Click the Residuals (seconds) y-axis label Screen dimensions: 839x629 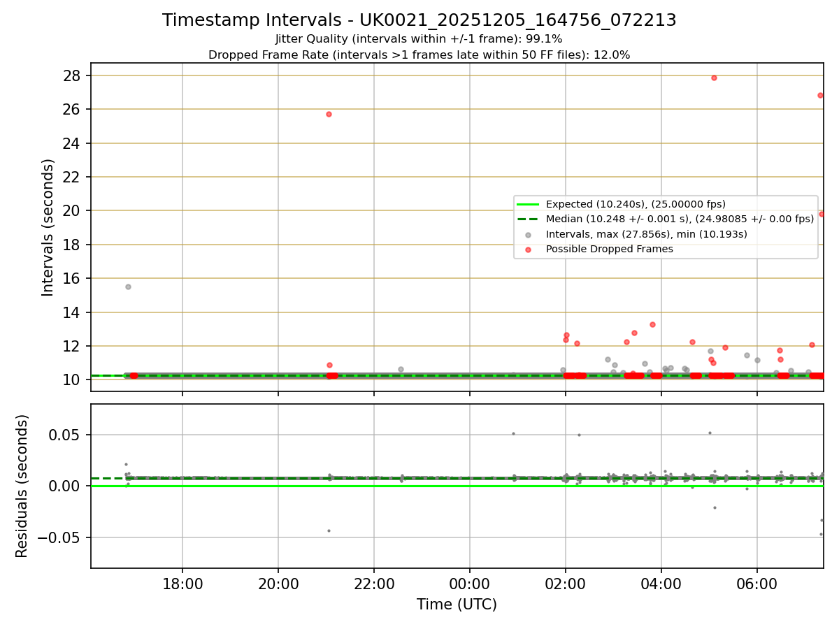click(22, 486)
